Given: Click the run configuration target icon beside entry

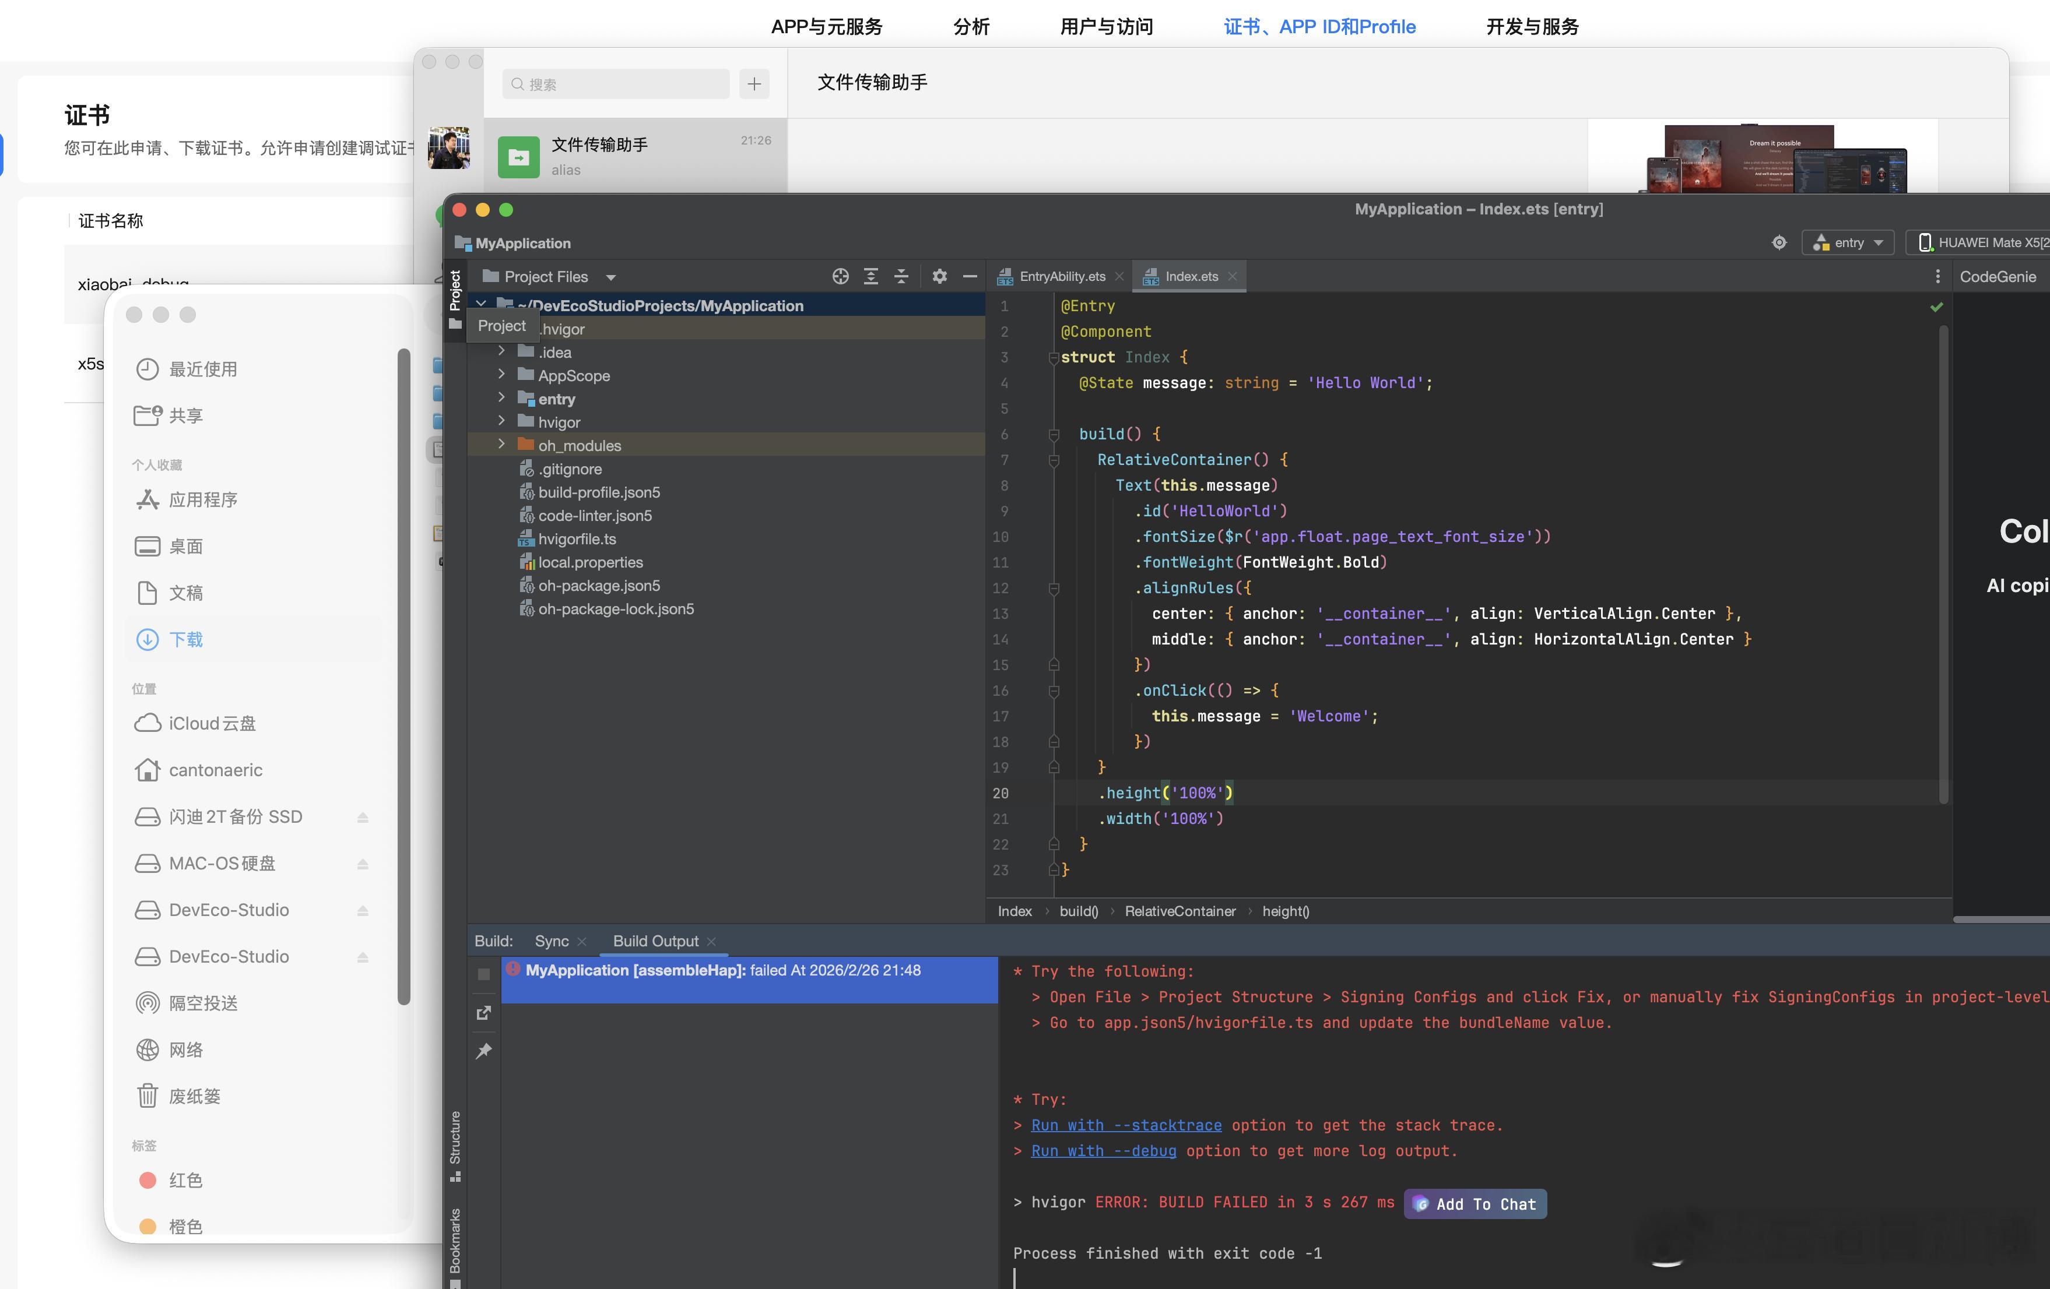Looking at the screenshot, I should click(x=1778, y=242).
